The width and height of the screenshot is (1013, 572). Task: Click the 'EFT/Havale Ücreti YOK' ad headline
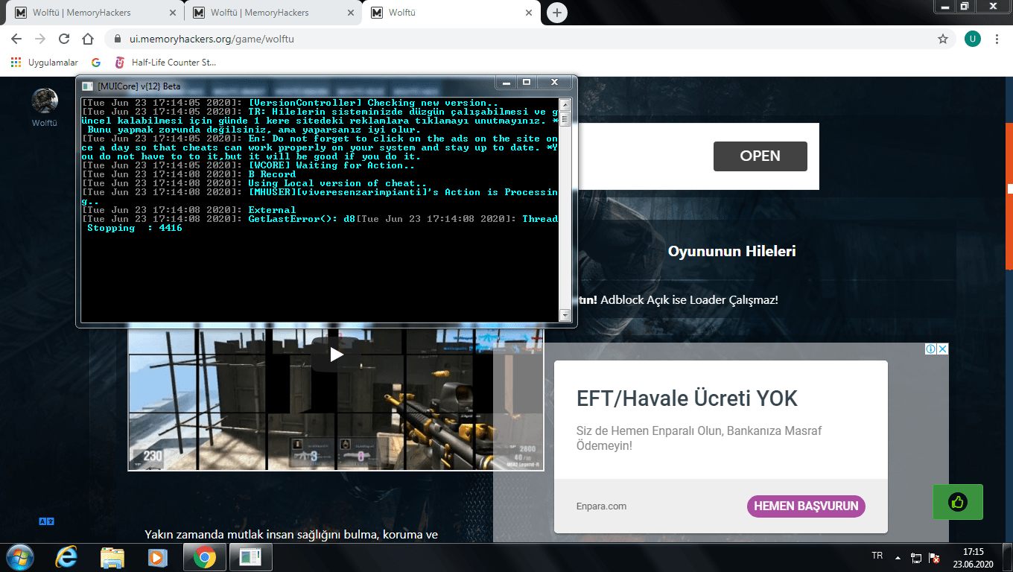point(687,398)
